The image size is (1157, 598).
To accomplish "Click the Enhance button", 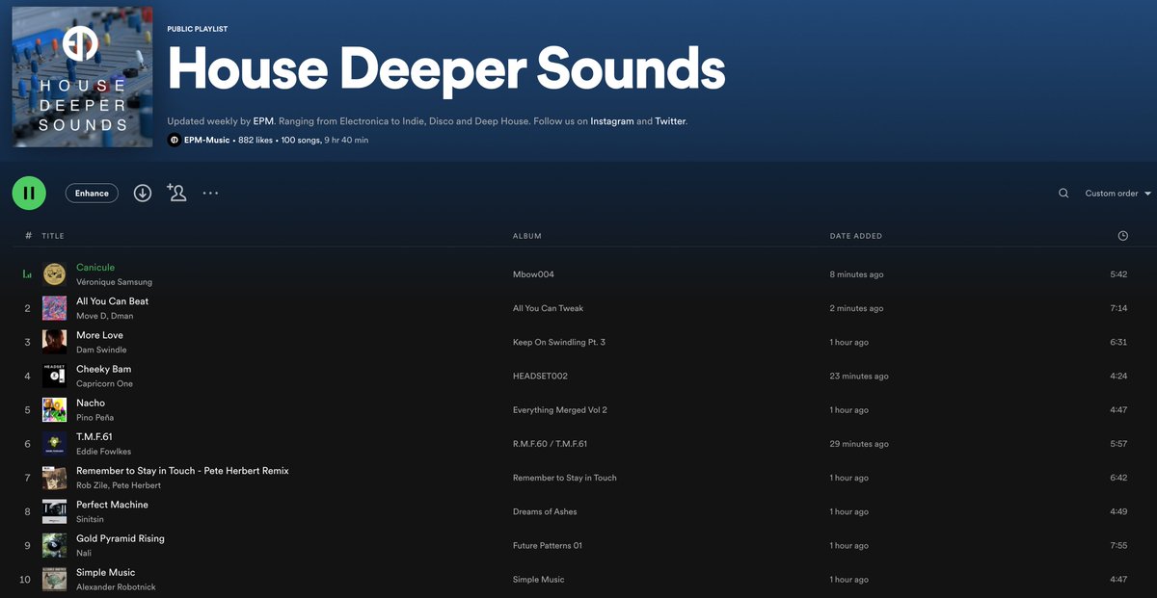I will (x=92, y=194).
